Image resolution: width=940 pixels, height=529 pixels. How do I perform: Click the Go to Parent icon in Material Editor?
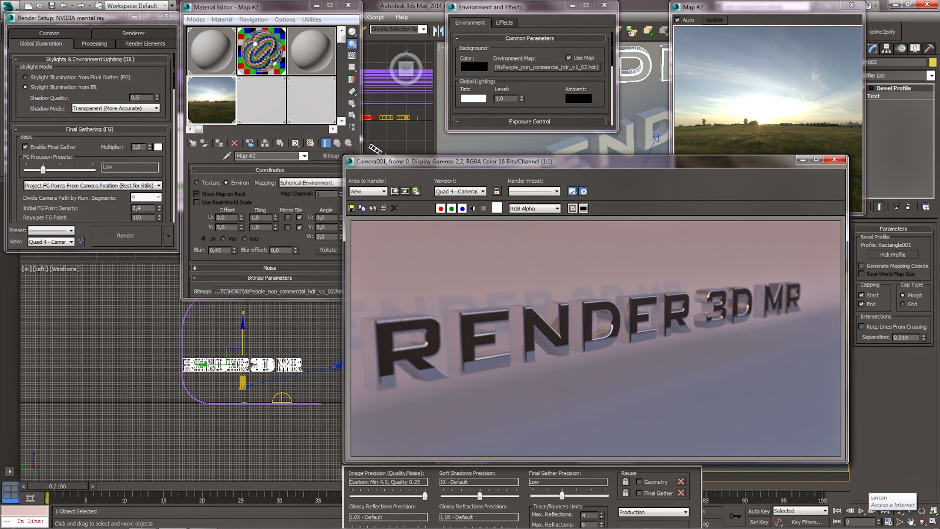[337, 143]
